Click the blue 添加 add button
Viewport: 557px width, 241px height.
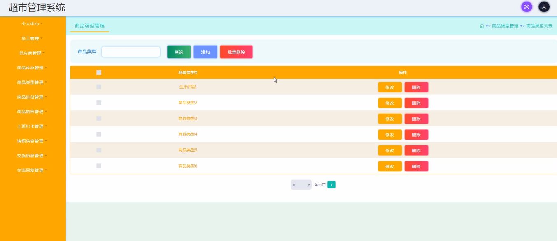coord(205,52)
